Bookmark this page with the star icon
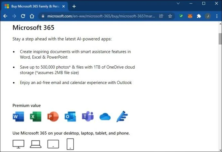The height and width of the screenshot is (152, 222). (170, 16)
